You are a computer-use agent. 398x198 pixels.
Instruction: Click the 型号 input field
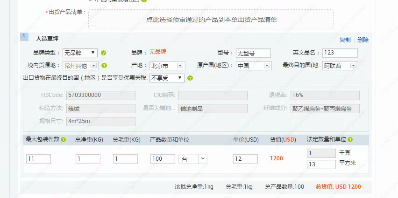(253, 53)
